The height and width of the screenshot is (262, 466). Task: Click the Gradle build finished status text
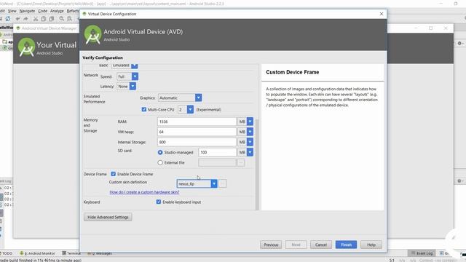click(x=41, y=261)
